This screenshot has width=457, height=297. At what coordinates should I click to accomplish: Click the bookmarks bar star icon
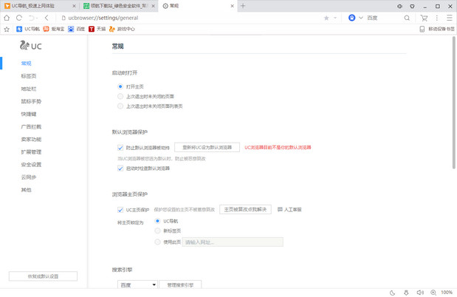click(x=7, y=29)
